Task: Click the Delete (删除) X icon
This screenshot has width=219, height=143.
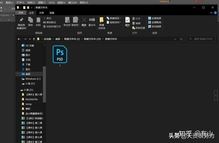Action: (84, 22)
